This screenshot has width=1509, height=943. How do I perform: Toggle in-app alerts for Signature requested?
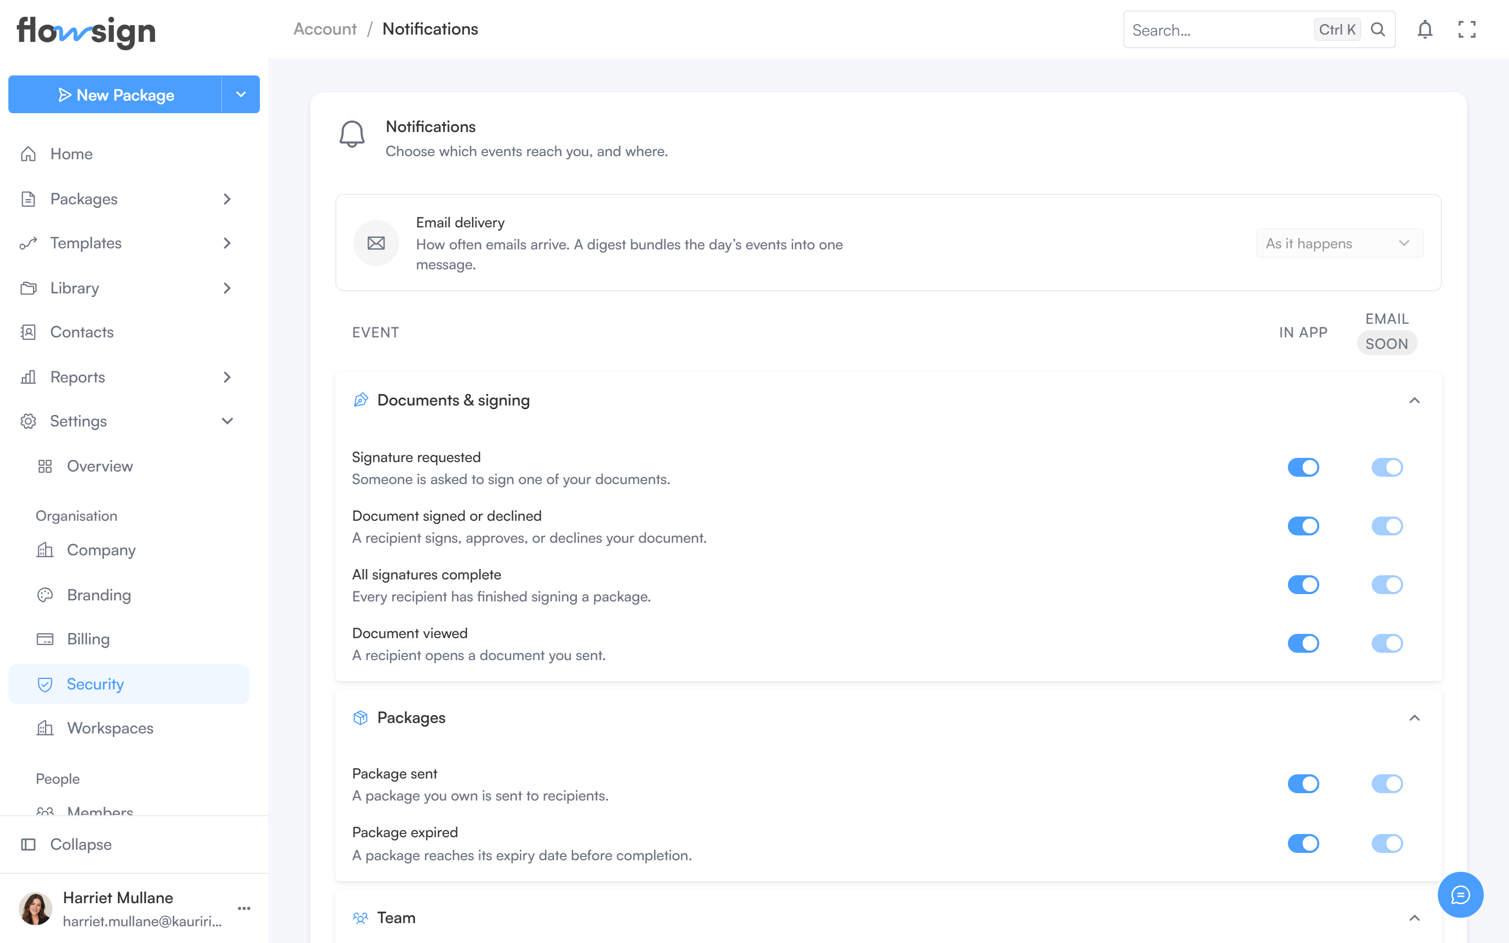1303,467
